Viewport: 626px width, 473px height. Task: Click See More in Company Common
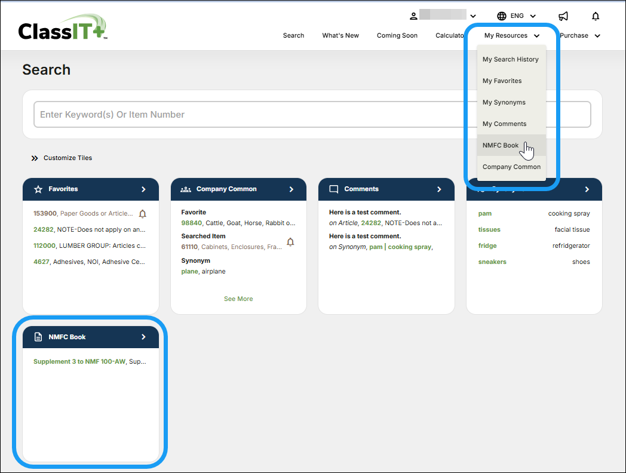pos(238,299)
